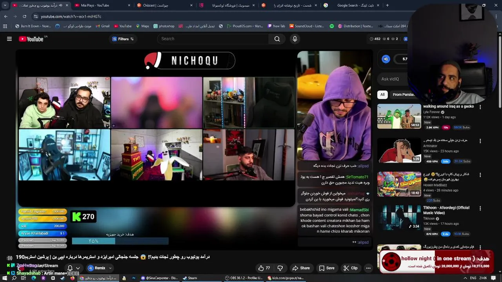Save the video to a playlist

click(327, 268)
